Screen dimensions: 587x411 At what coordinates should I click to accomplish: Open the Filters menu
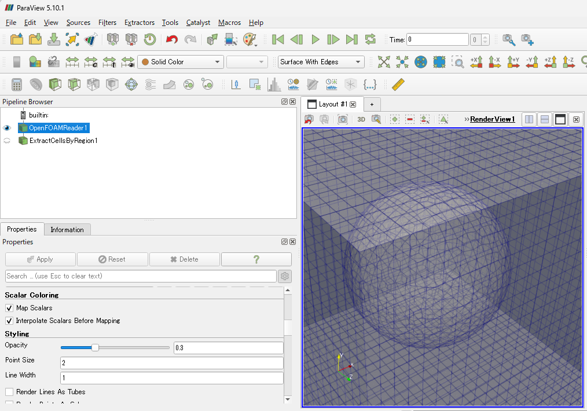coord(107,23)
